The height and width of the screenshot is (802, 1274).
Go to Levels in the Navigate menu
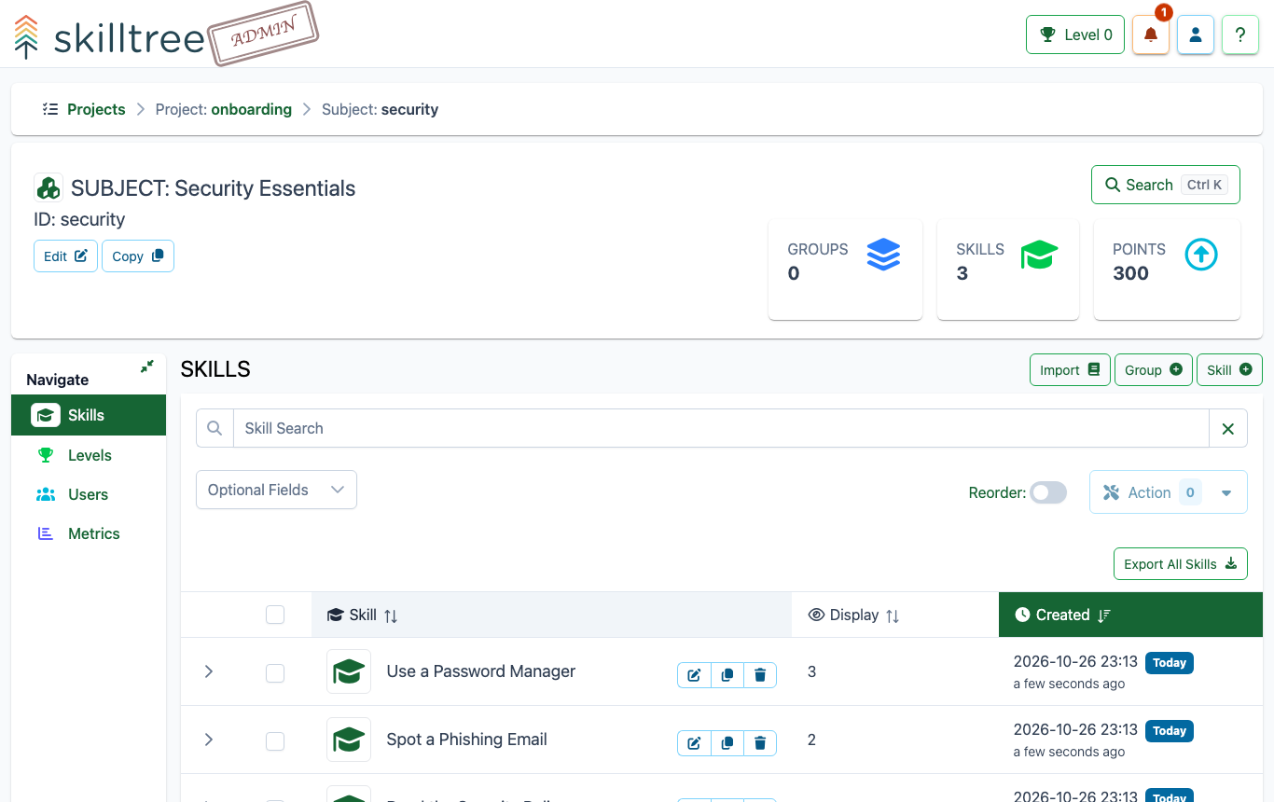point(89,455)
